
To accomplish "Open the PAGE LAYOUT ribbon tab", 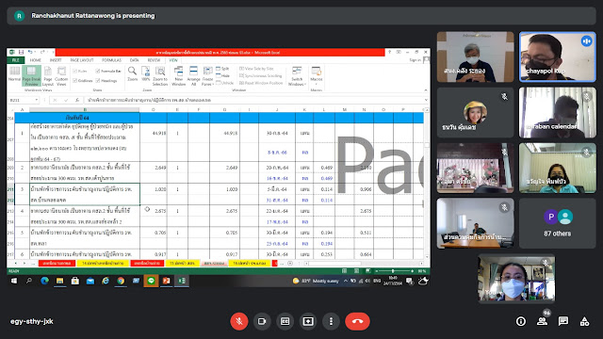I will [82, 60].
